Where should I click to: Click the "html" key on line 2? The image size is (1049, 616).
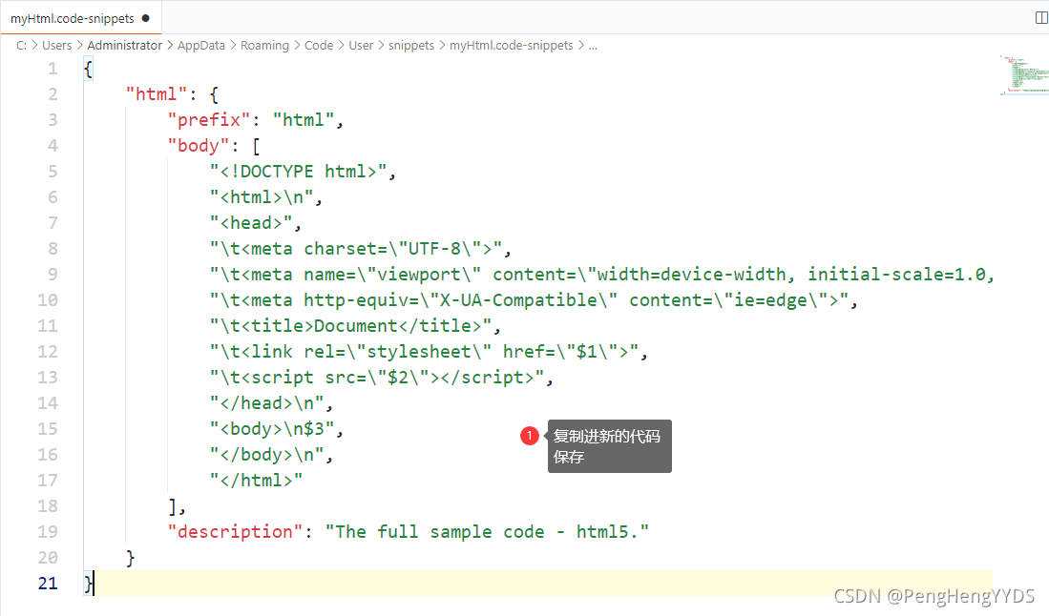point(157,94)
